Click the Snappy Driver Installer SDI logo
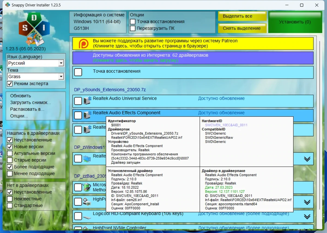 [x=34, y=29]
